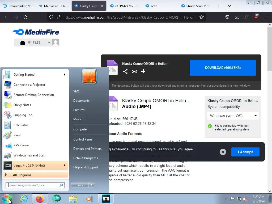
Task: Open the Pocket save icon
Action: 227,17
